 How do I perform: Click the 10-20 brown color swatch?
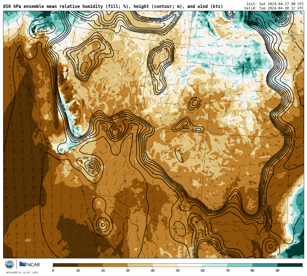[x=90, y=265]
